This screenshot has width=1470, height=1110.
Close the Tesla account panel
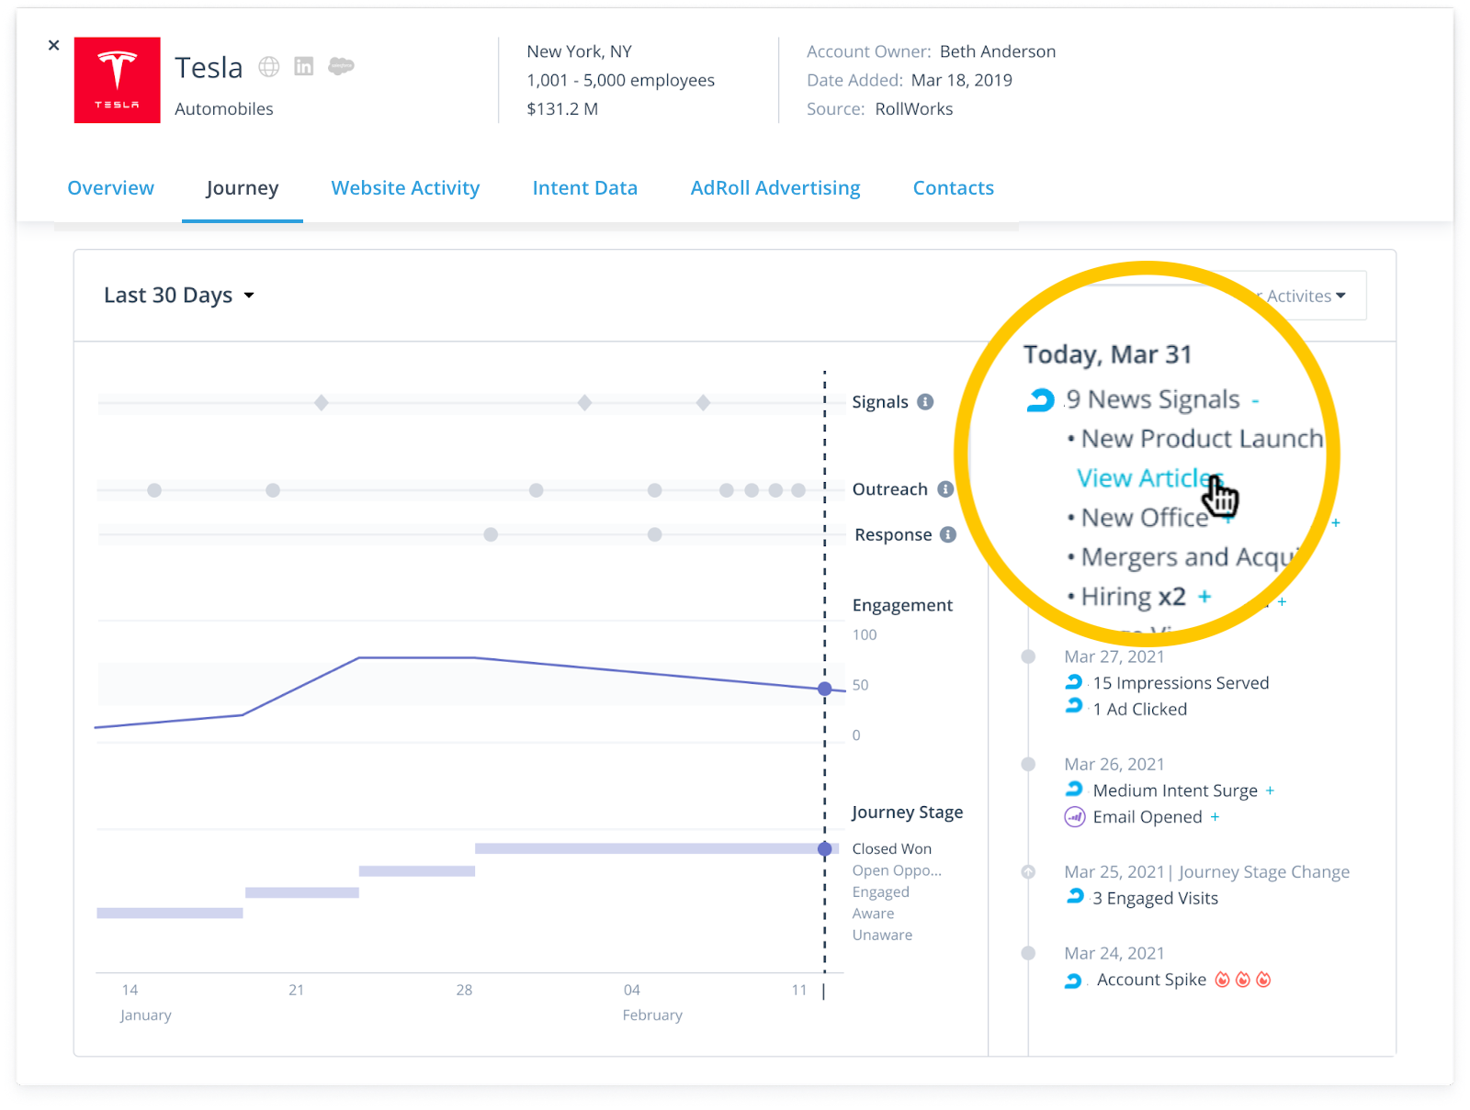(x=53, y=45)
